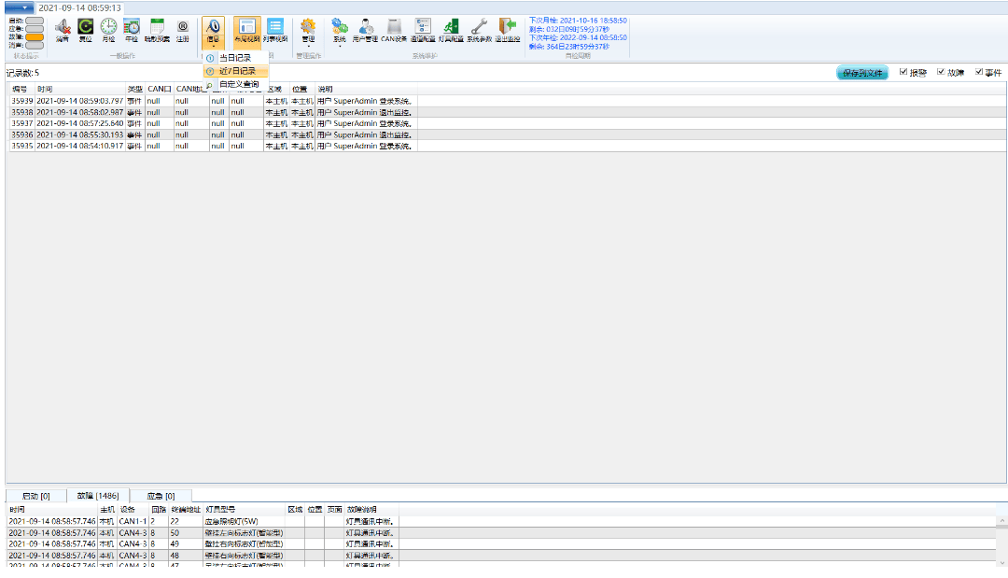Open 灯具配置 lamp configuration

click(451, 30)
